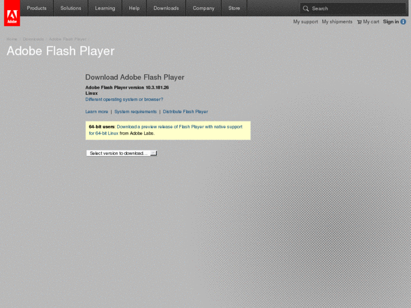Viewport: 411px width, 308px height.
Task: Open the Help menu
Action: 134,8
